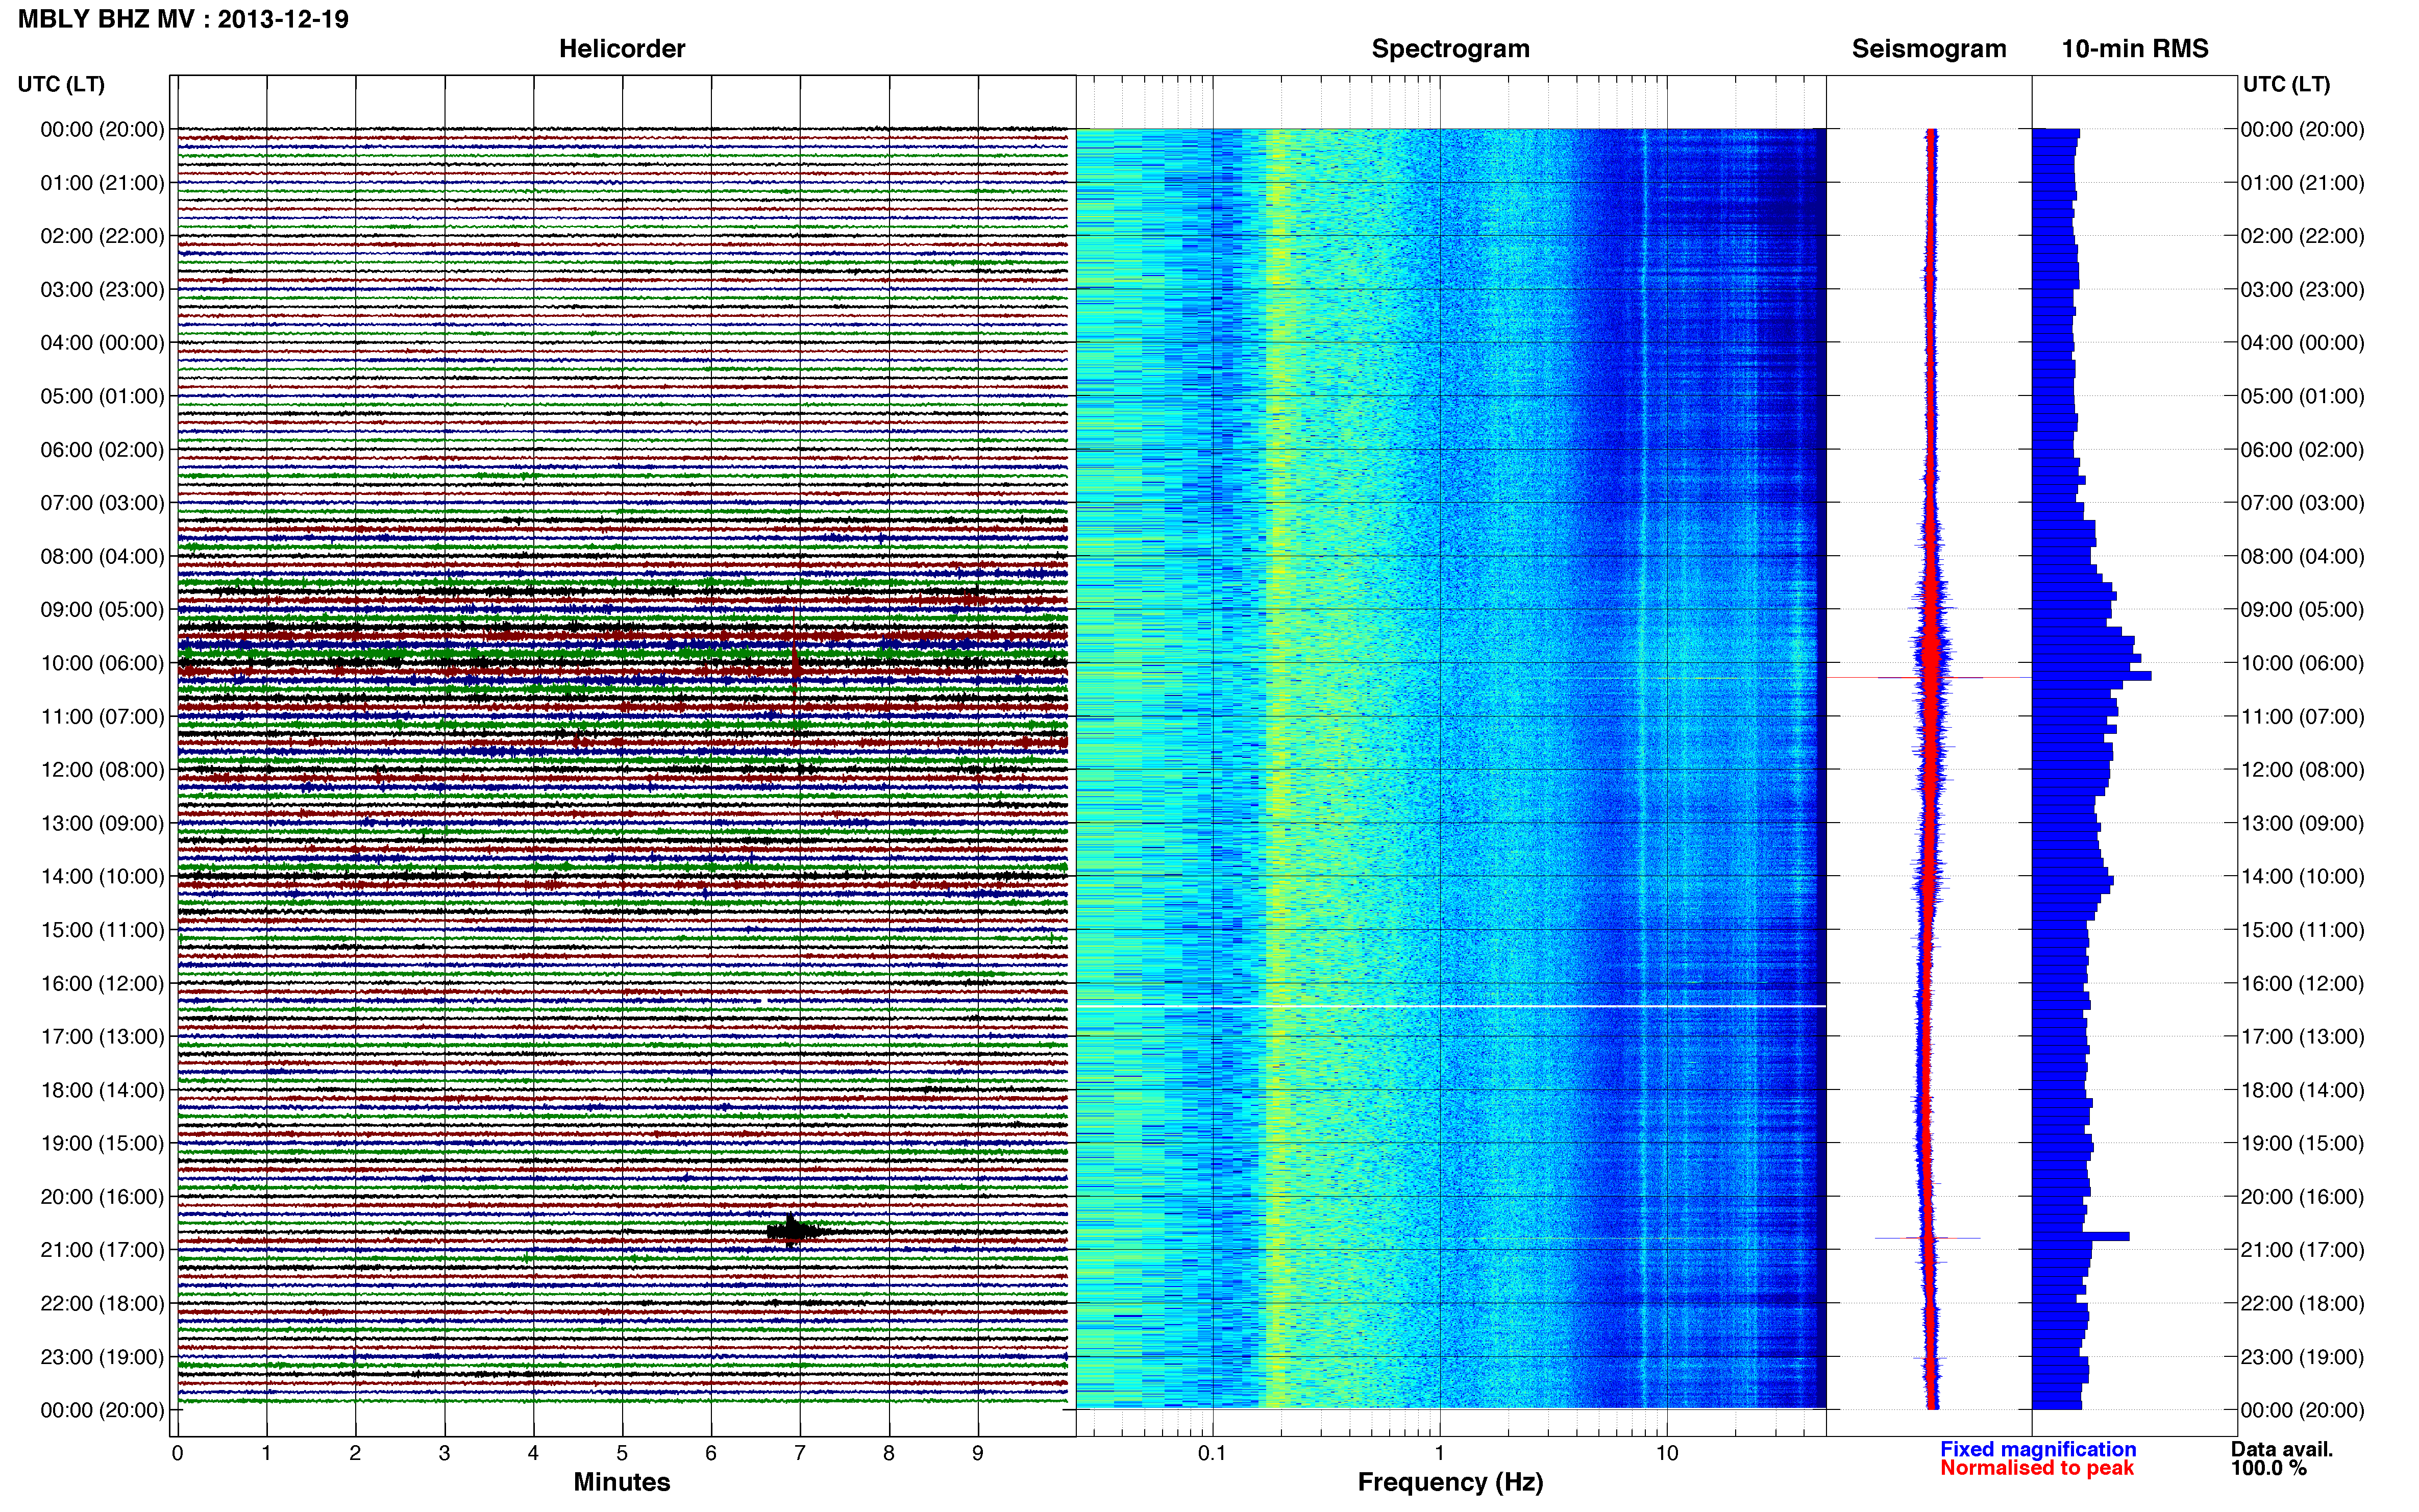Click the isolated RMS peak bar near 20:45
Viewport: 2419px width, 1512px height.
click(x=2081, y=1237)
